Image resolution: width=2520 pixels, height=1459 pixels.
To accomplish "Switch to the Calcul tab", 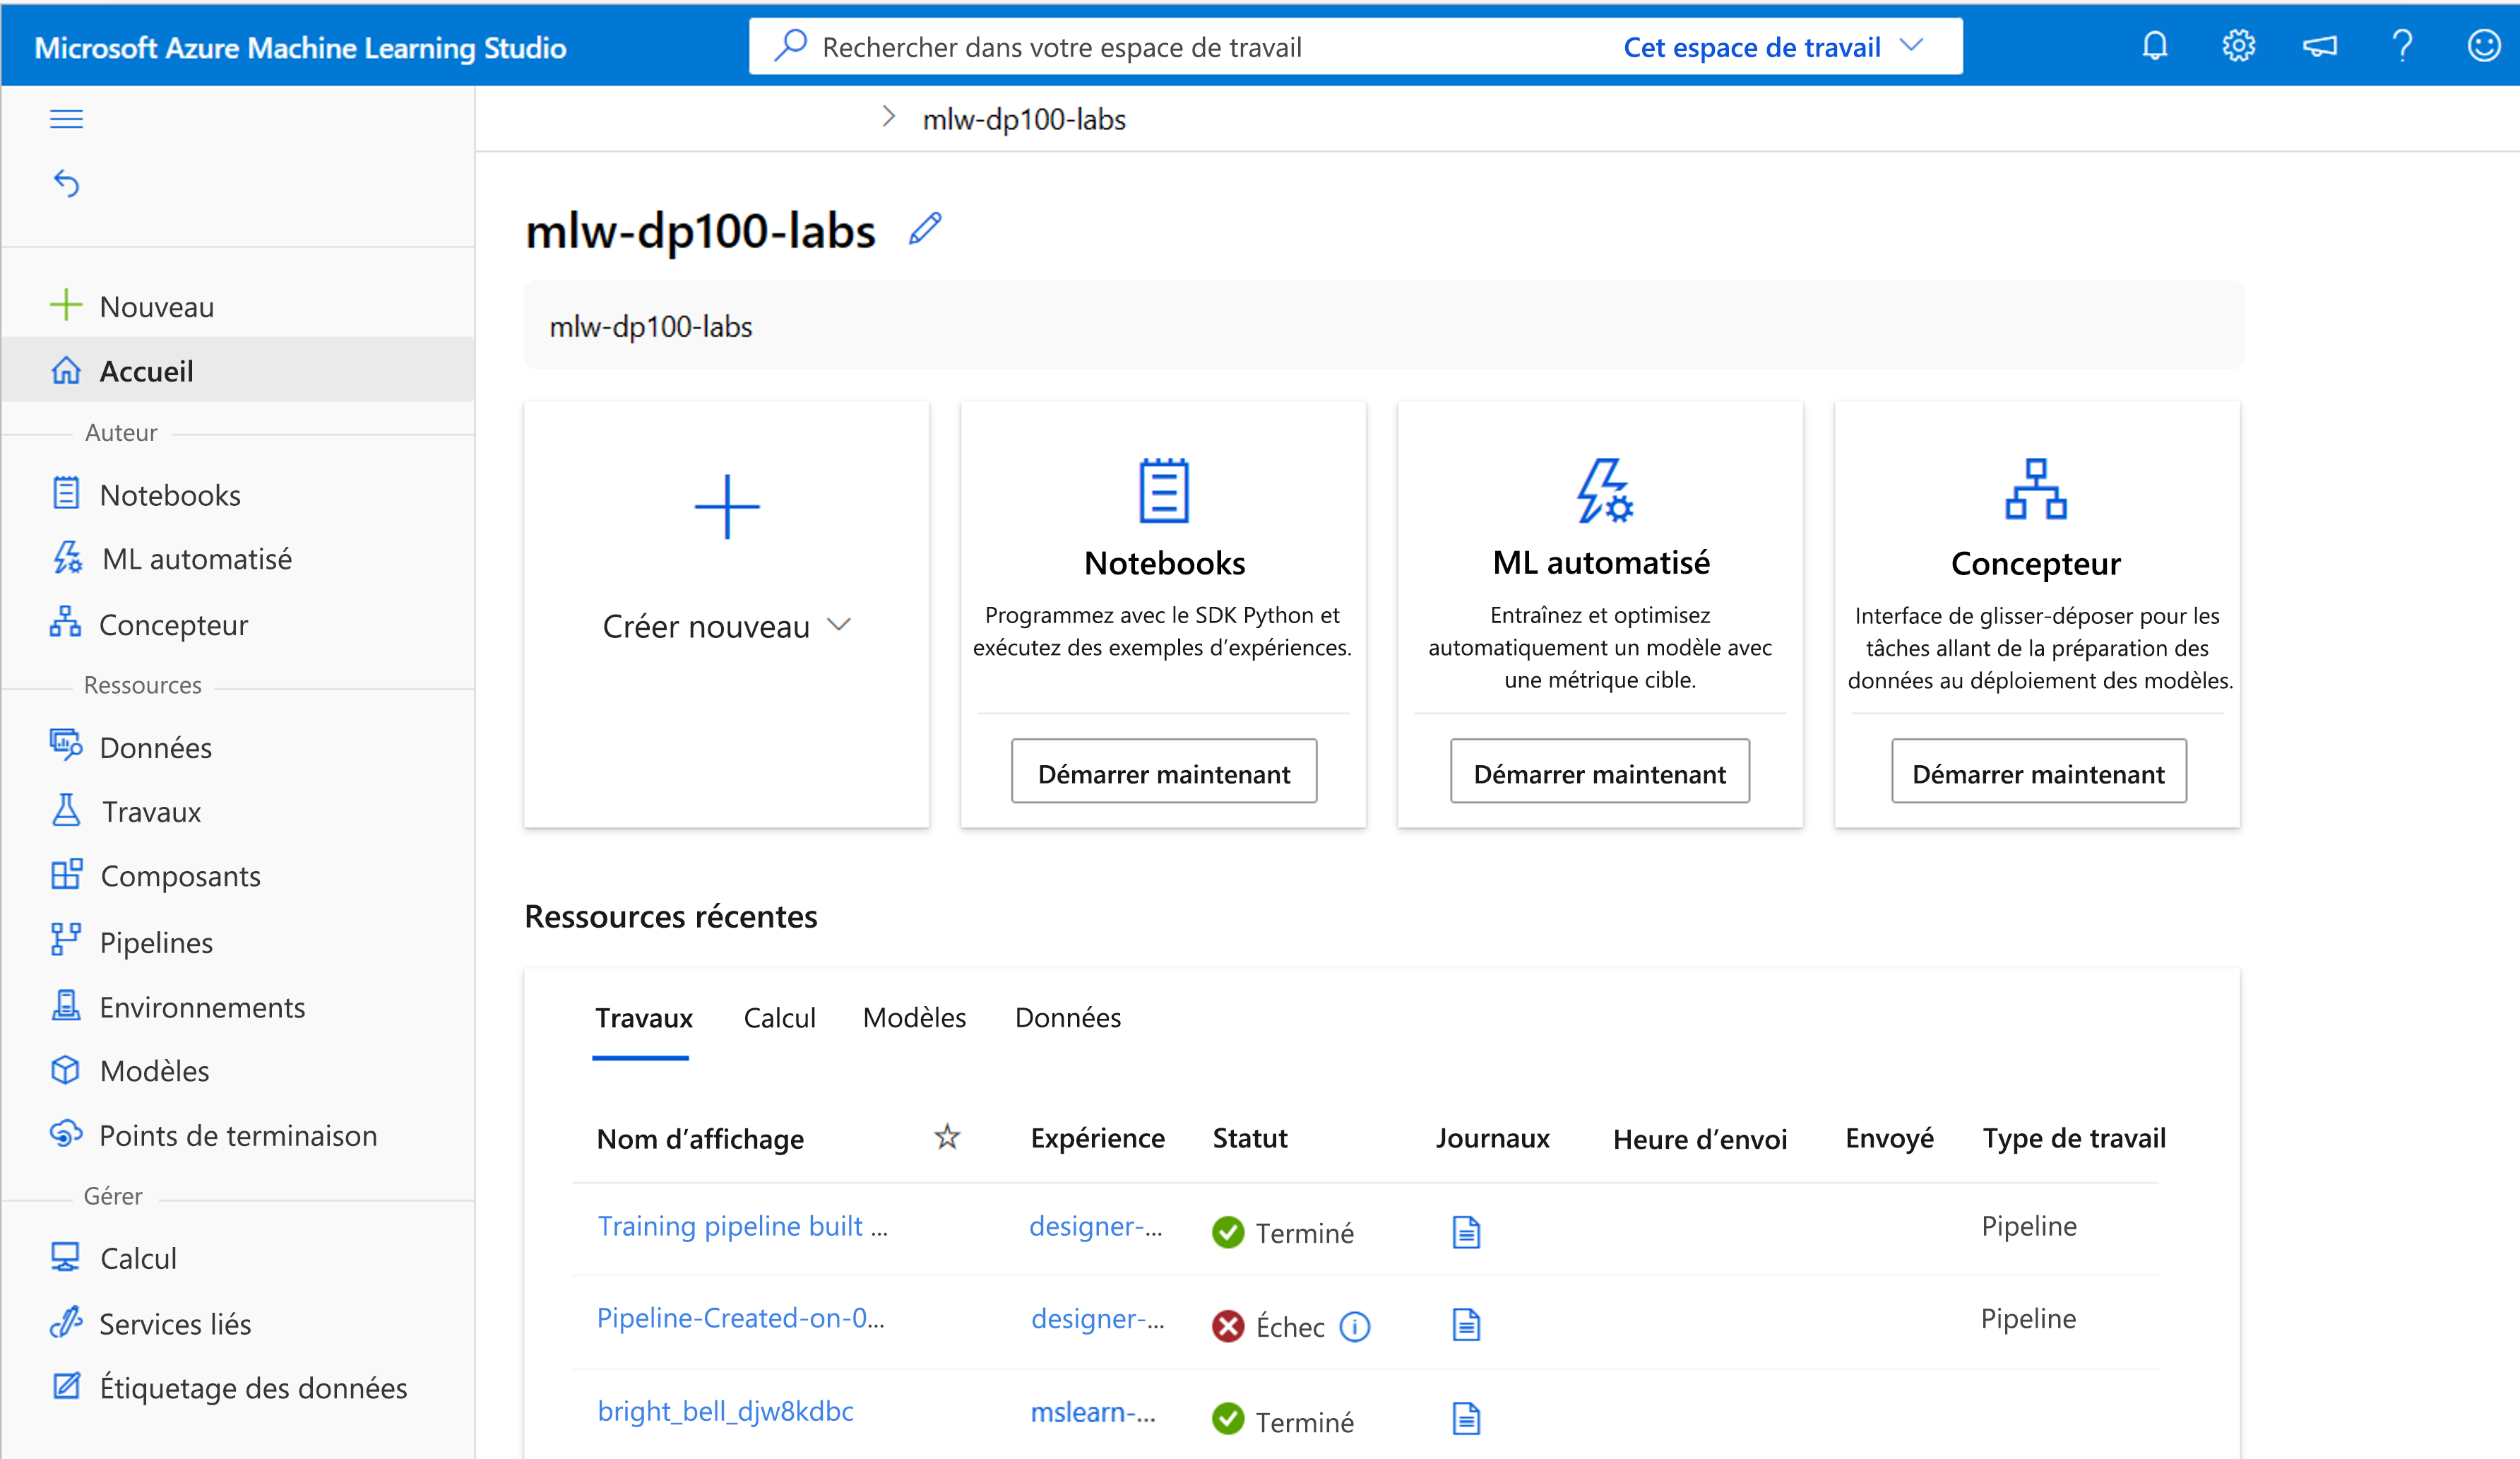I will click(x=779, y=1017).
